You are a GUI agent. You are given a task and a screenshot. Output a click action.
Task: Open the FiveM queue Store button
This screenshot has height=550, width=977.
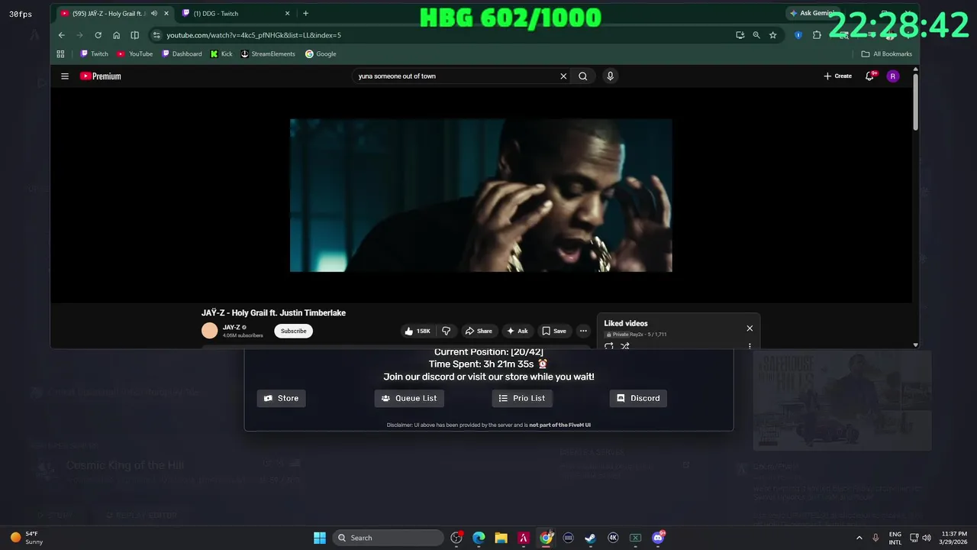pos(281,398)
